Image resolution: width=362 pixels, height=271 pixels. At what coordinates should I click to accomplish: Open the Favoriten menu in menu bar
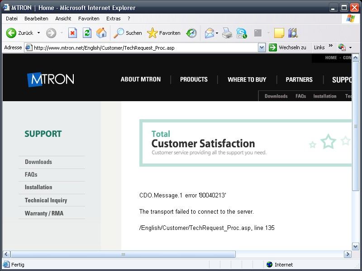(x=89, y=19)
